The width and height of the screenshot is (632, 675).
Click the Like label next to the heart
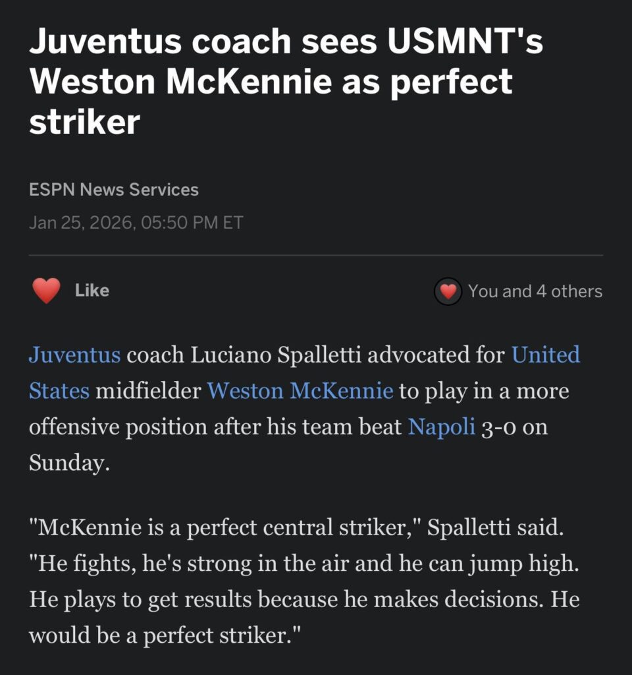[x=92, y=289]
